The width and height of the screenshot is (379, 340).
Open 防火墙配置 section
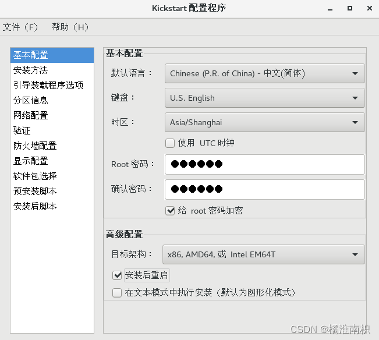tap(52, 146)
